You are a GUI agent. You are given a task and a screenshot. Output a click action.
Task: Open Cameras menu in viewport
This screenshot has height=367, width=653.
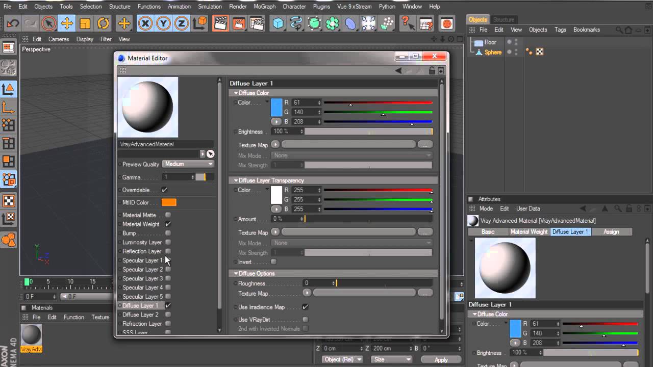pyautogui.click(x=59, y=39)
